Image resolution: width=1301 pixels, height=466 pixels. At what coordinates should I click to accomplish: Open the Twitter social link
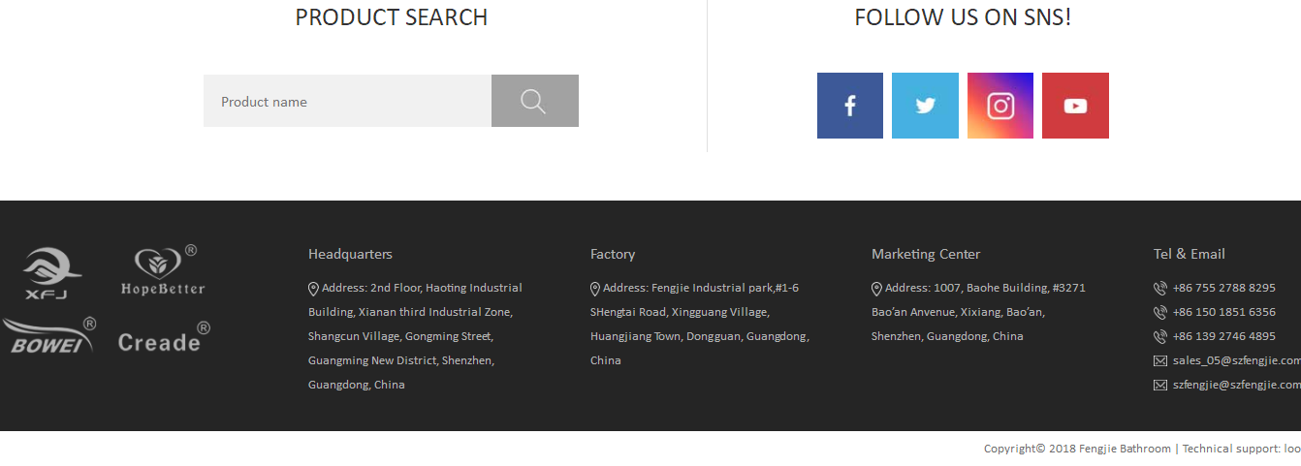[x=925, y=106]
